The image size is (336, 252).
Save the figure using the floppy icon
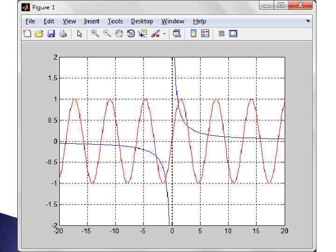(51, 34)
